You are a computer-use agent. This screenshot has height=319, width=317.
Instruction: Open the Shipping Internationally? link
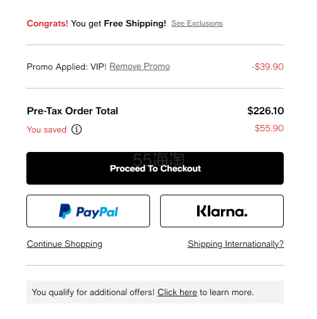235,244
